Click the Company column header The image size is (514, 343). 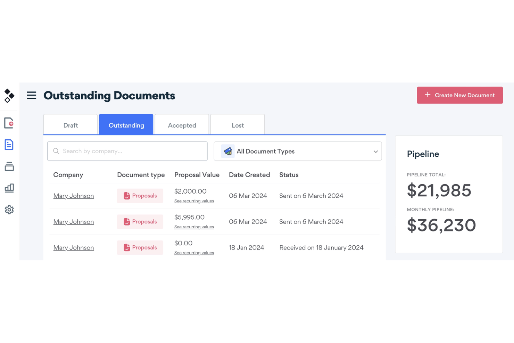pyautogui.click(x=68, y=175)
